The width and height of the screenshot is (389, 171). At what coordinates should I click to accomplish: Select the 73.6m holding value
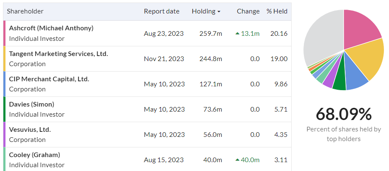pos(212,109)
